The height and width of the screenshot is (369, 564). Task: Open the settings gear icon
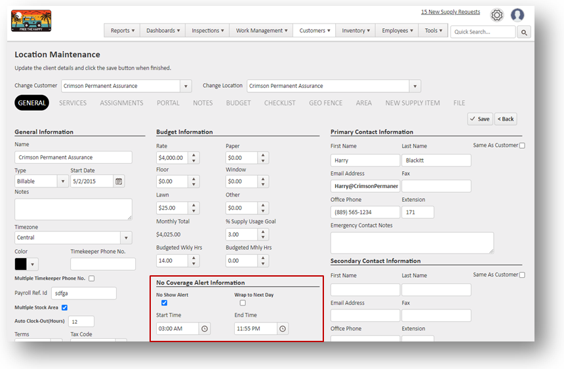497,15
